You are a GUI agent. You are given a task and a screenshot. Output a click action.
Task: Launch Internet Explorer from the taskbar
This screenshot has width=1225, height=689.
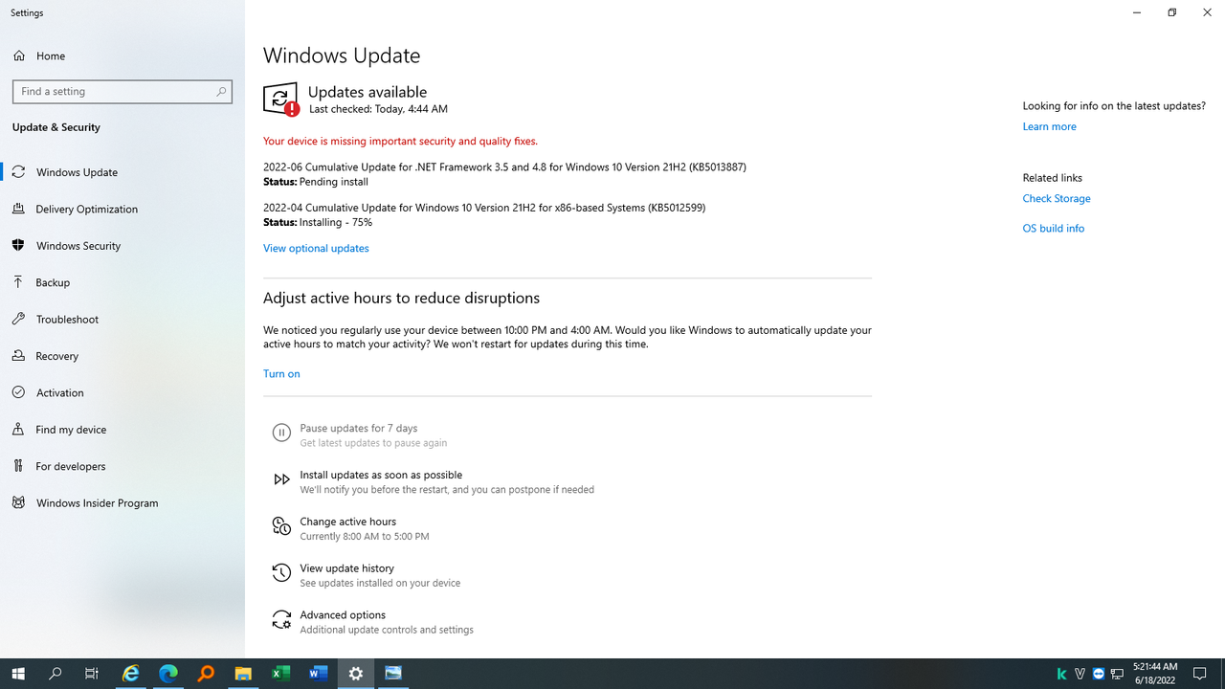click(130, 674)
